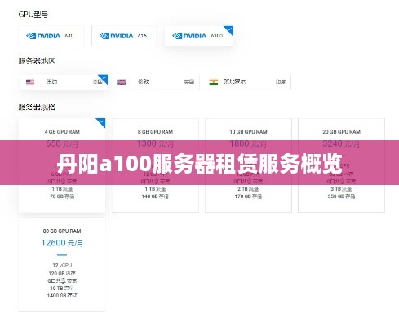
Task: Click the 2 TB traffic line
Action: tap(248, 189)
